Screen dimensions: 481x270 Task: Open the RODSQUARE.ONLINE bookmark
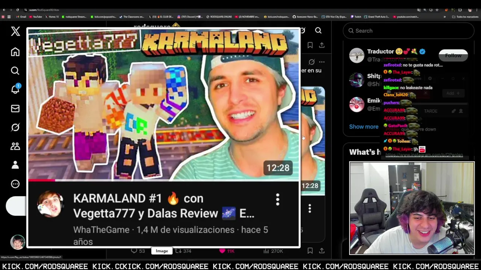219,17
